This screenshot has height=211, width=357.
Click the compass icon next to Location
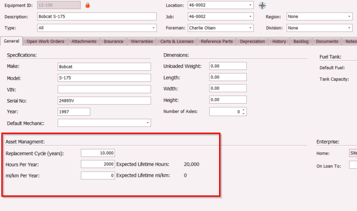click(262, 5)
